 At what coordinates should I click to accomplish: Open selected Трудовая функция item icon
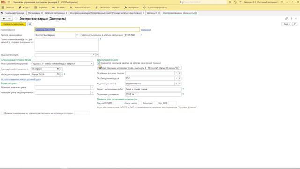(x=97, y=55)
